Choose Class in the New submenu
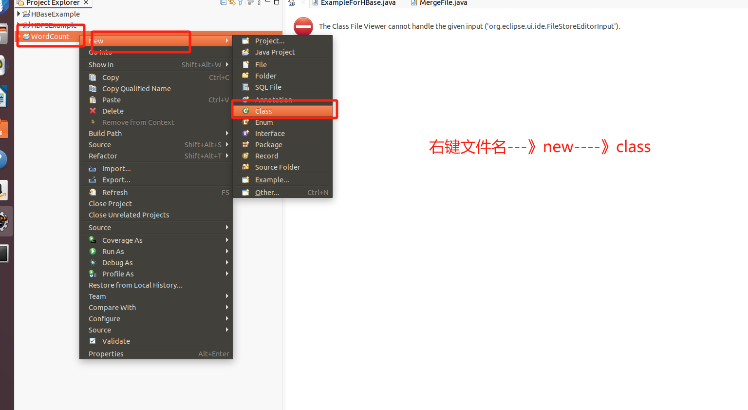 tap(283, 111)
